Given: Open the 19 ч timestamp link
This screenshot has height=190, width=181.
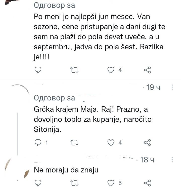Looking at the screenshot, I should 153,87.
